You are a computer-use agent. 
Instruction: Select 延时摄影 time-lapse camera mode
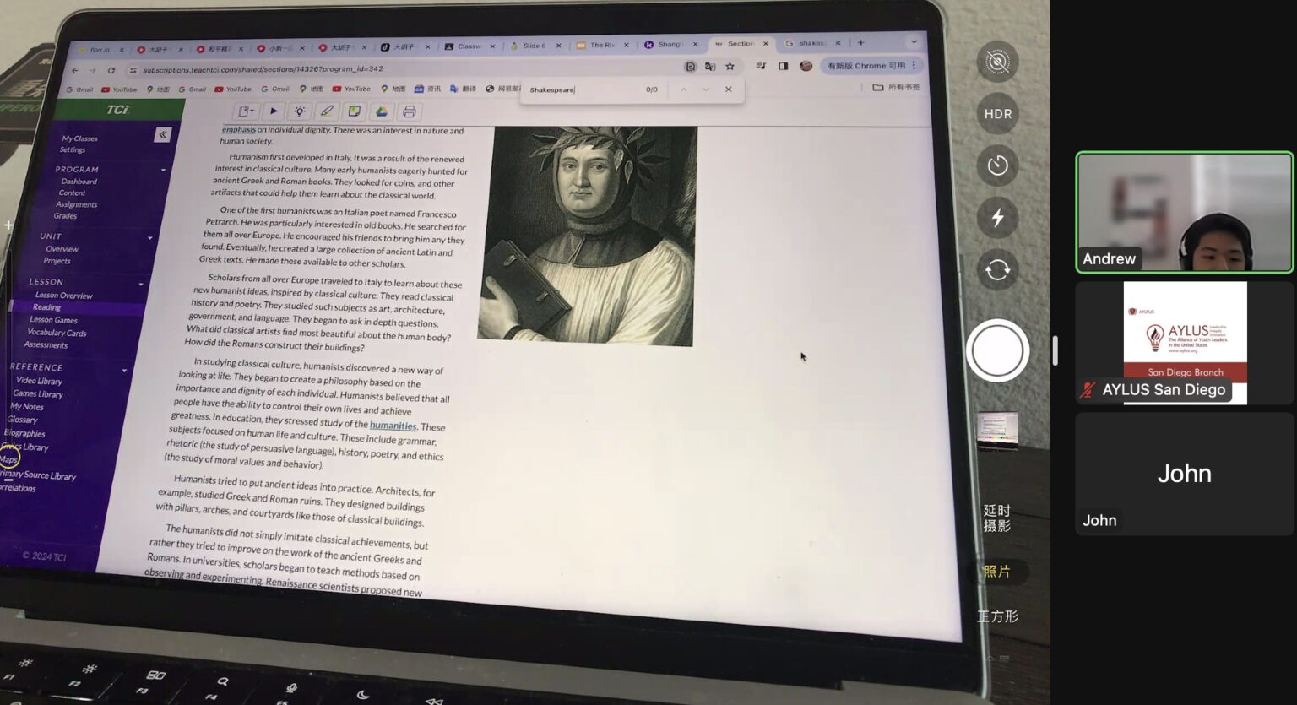point(997,518)
